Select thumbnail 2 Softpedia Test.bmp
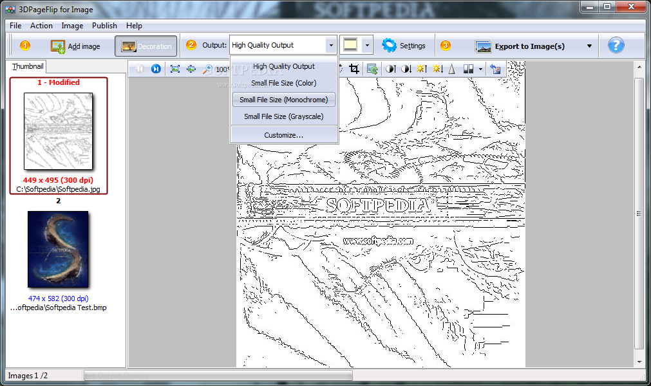Viewport: 651px width, 386px height. click(58, 249)
